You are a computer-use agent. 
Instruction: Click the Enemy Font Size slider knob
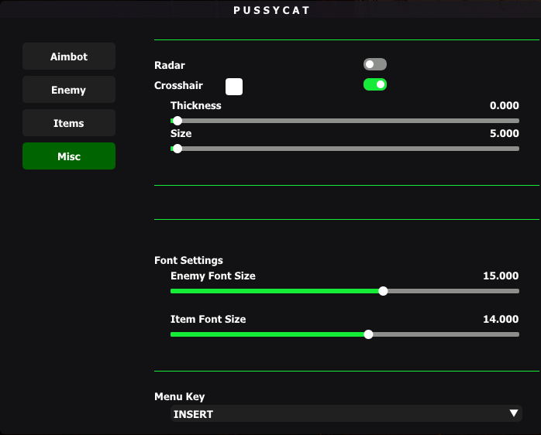[x=383, y=291]
